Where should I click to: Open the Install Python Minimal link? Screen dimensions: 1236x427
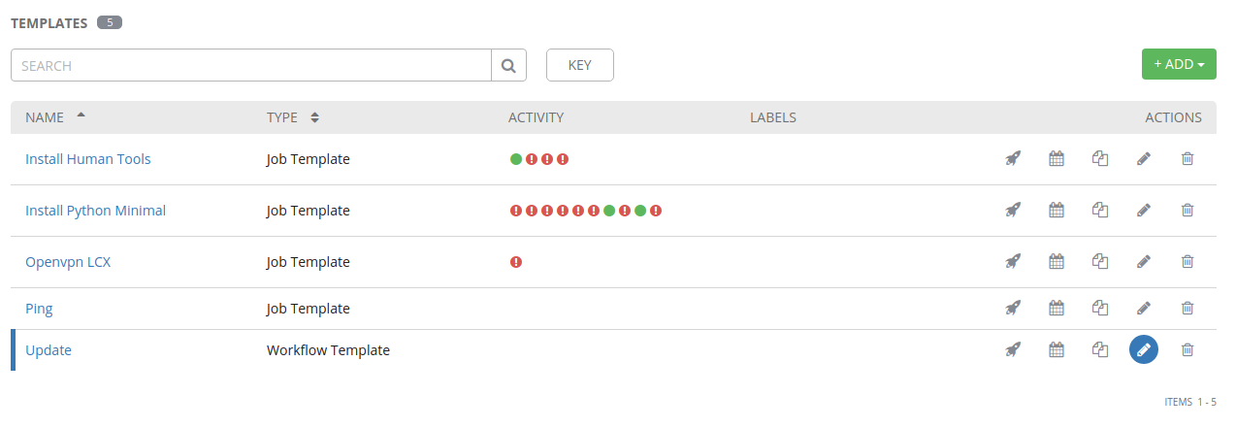pos(95,211)
